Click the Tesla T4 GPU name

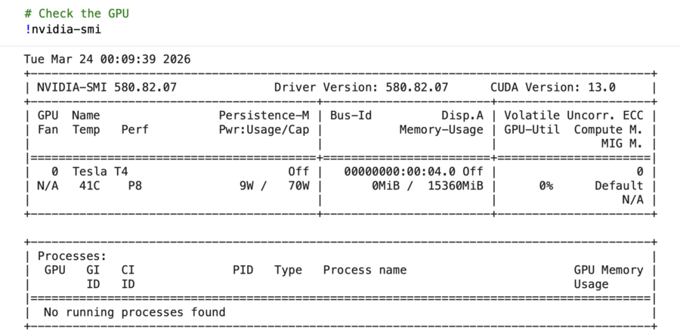[x=100, y=172]
